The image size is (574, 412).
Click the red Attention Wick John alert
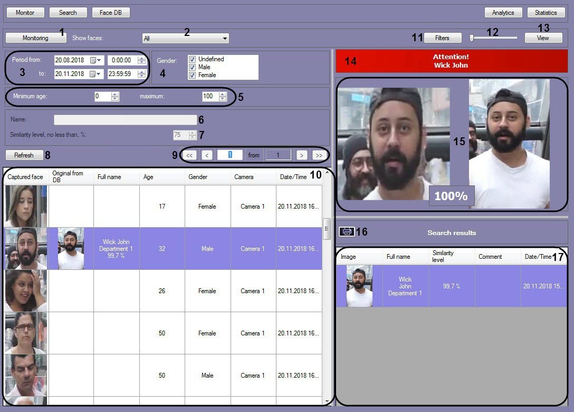(x=452, y=61)
